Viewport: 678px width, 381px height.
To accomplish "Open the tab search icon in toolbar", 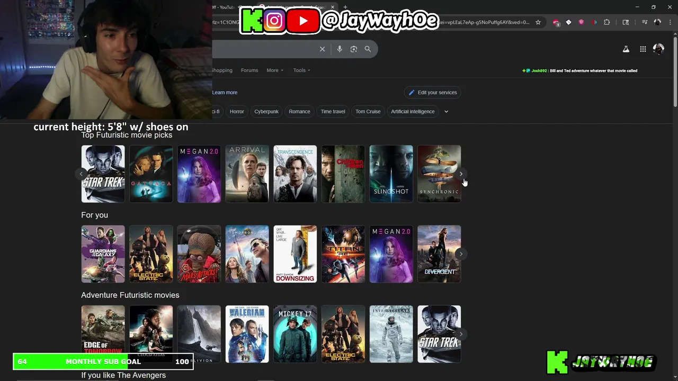I will tap(626, 22).
